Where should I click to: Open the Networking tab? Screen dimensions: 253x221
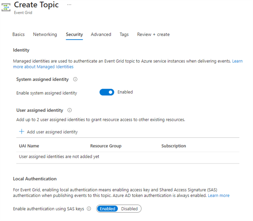click(45, 35)
